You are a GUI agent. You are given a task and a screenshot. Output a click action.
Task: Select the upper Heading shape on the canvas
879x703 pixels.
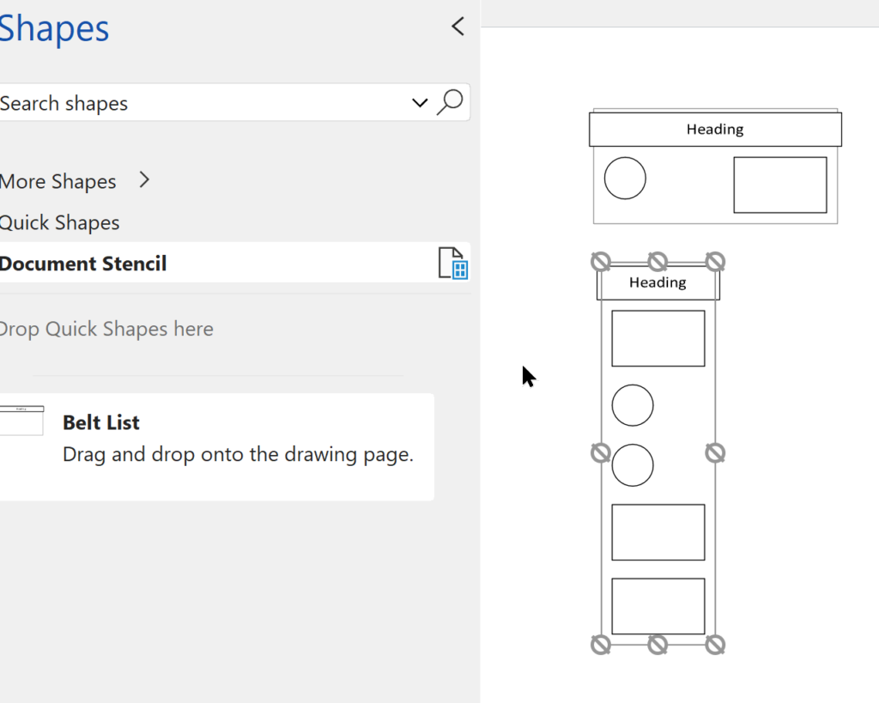(x=715, y=129)
